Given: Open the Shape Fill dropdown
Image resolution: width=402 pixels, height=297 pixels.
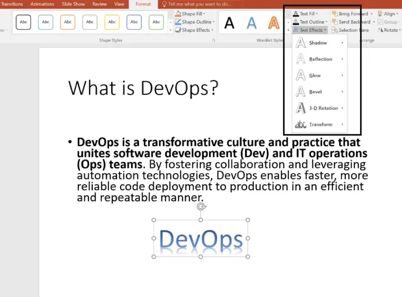Looking at the screenshot, I should [x=190, y=14].
